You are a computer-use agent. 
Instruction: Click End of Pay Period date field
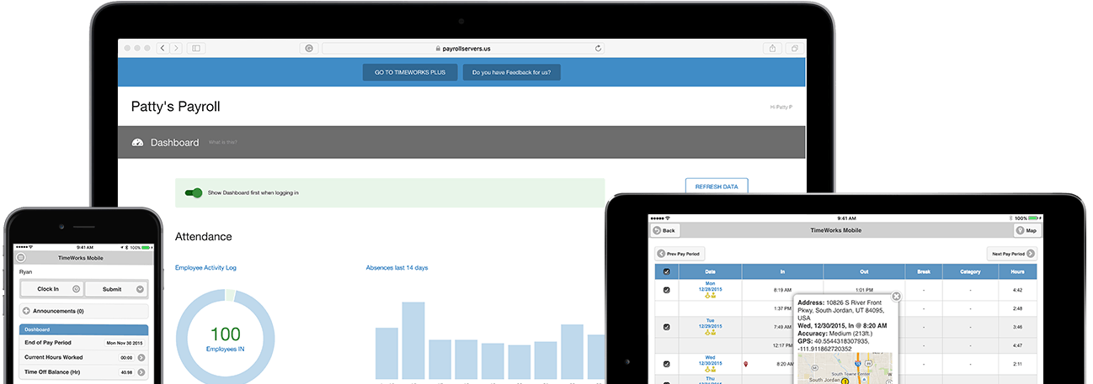point(124,343)
